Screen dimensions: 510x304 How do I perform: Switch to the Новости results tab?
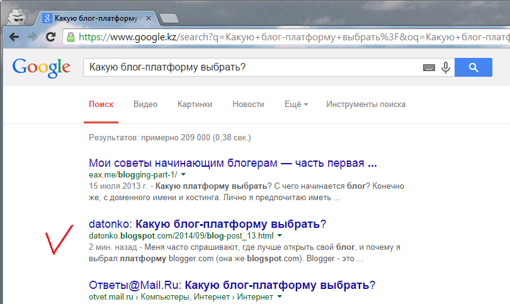(x=249, y=104)
